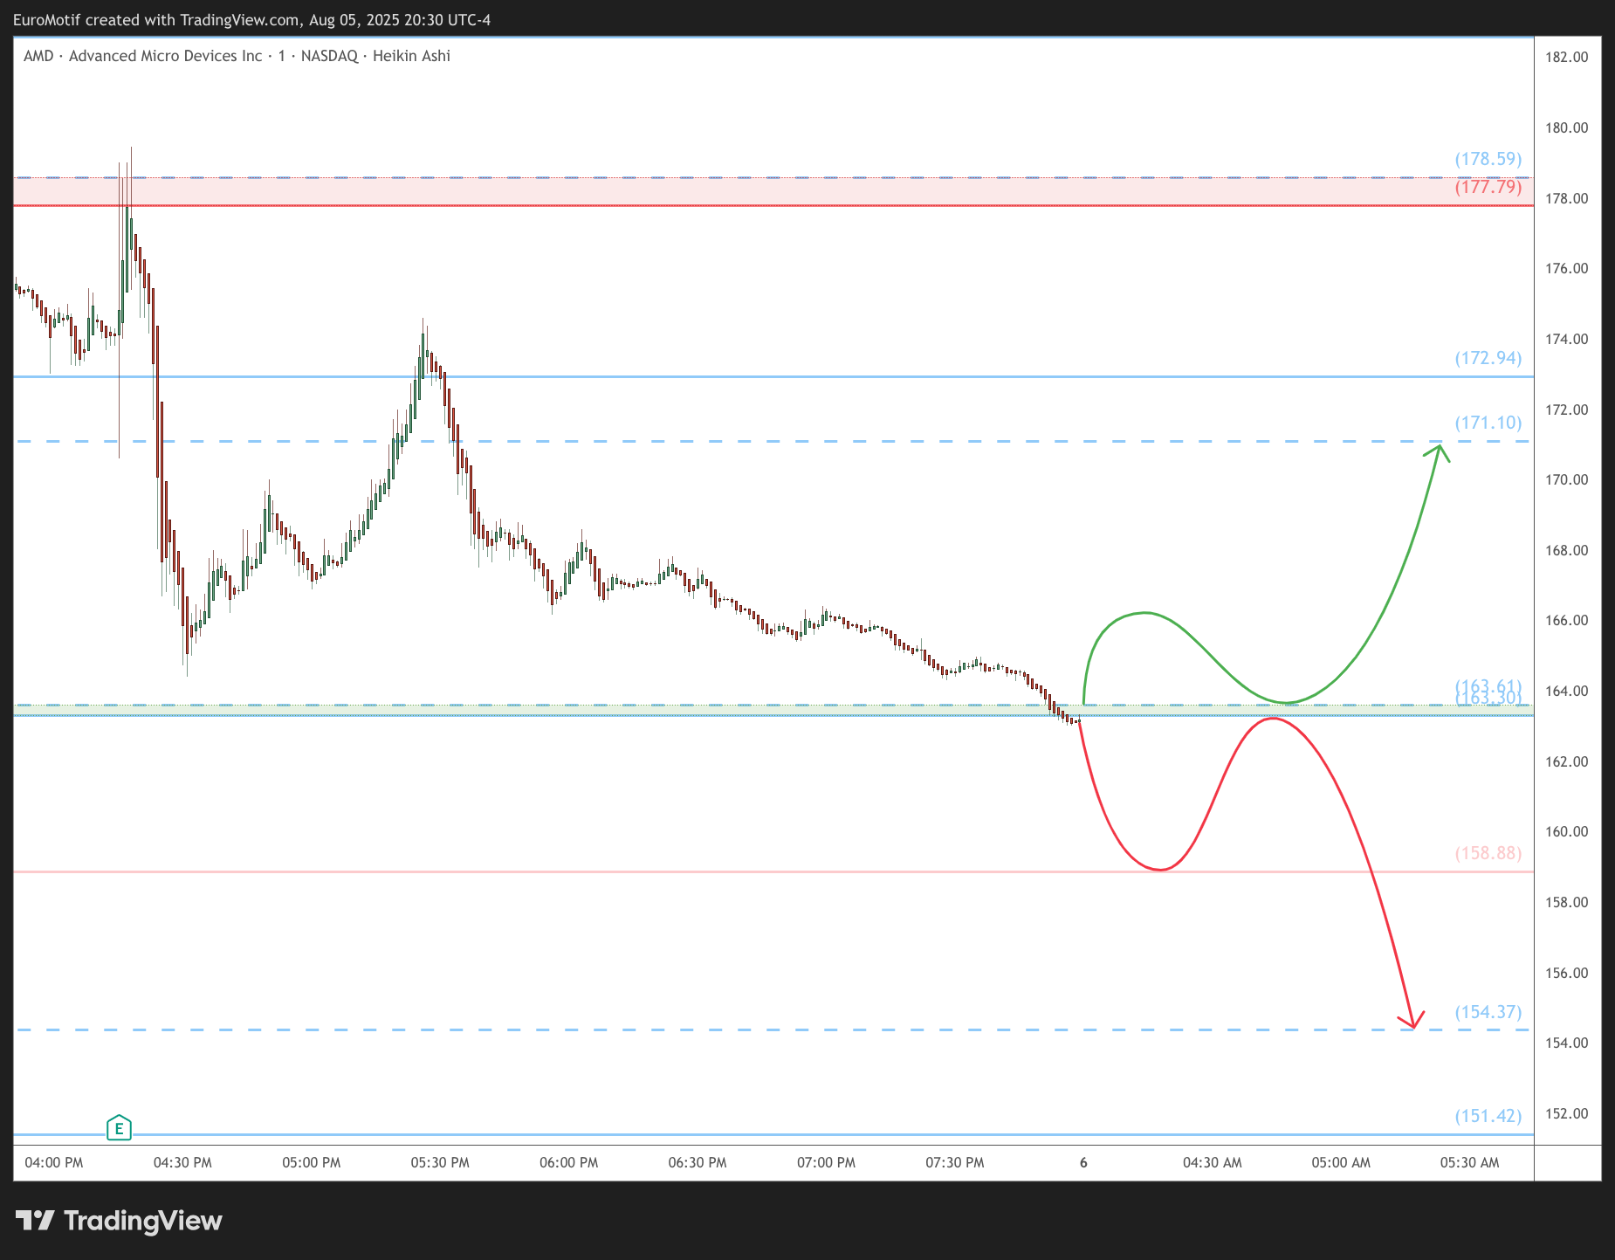1615x1260 pixels.
Task: Click the 180.00 price axis value
Action: 1566,127
